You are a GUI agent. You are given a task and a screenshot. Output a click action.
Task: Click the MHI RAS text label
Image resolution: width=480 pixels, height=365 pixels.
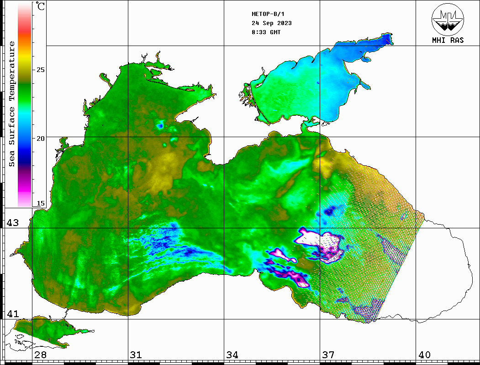click(x=448, y=40)
